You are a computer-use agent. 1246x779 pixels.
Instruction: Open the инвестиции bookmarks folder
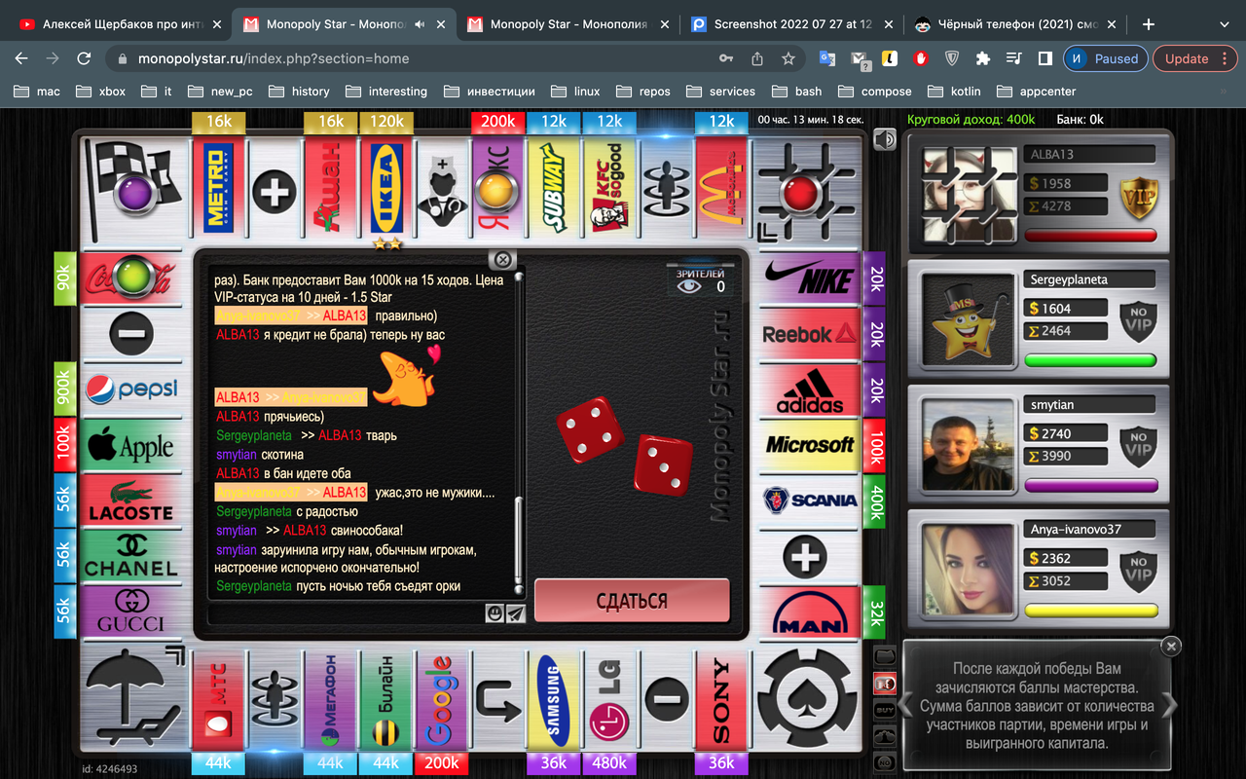[490, 92]
